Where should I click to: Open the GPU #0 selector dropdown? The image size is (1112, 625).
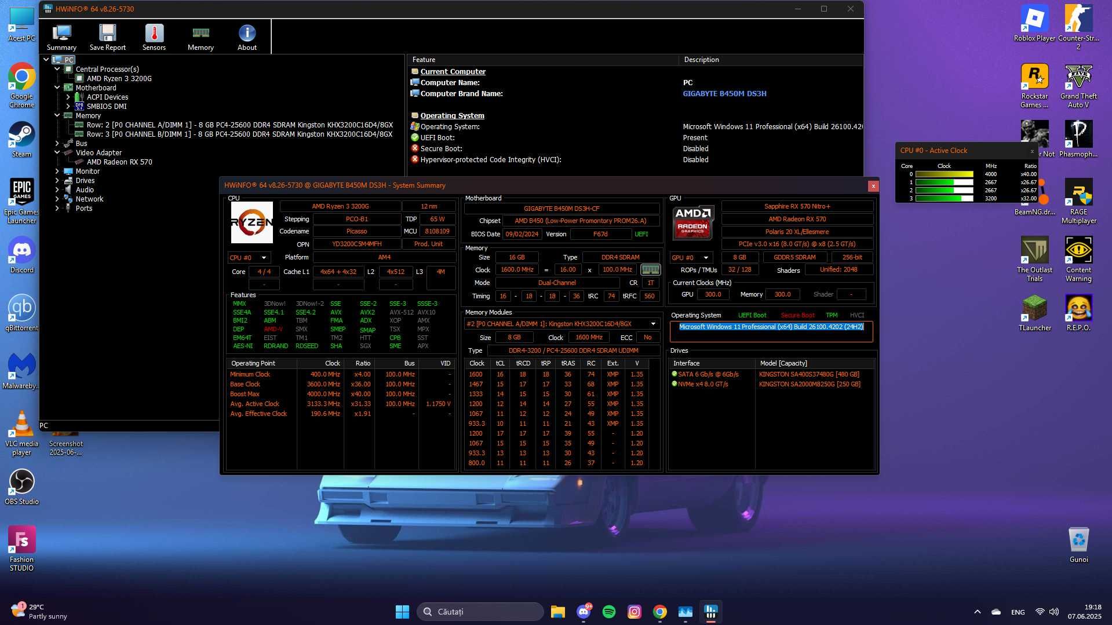[691, 258]
